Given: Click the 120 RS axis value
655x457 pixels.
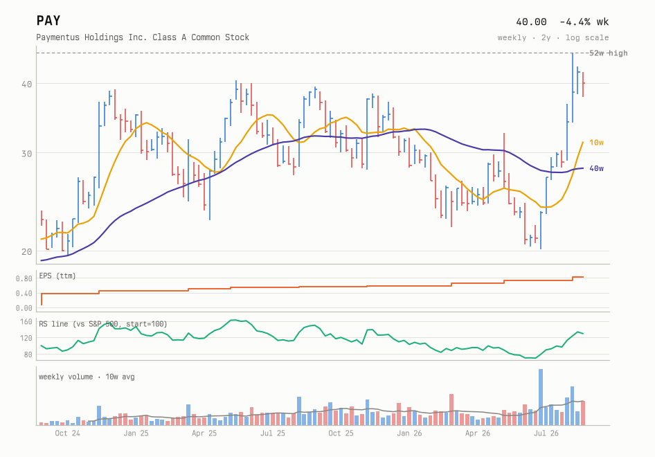Looking at the screenshot, I should [x=26, y=338].
